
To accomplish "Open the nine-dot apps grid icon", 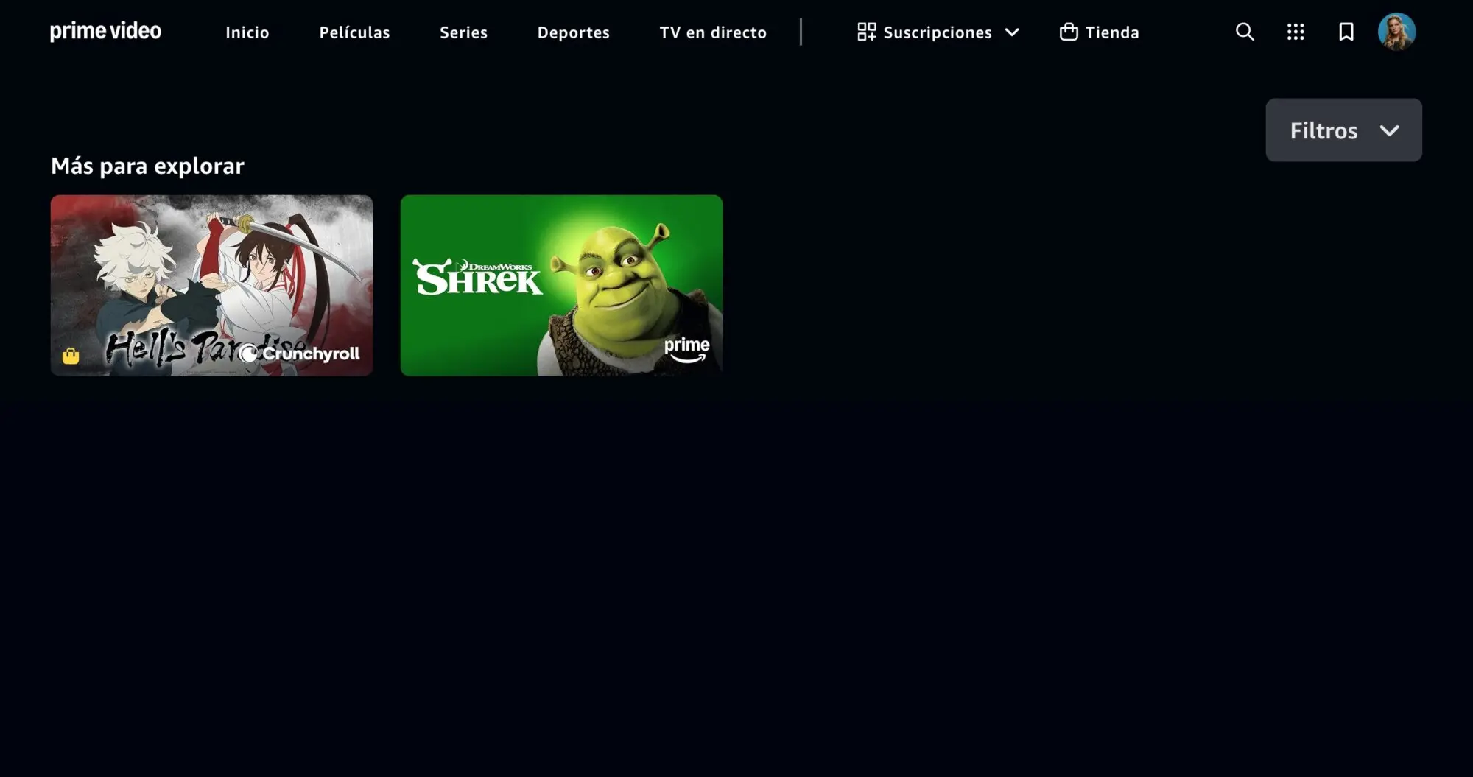I will (x=1295, y=32).
